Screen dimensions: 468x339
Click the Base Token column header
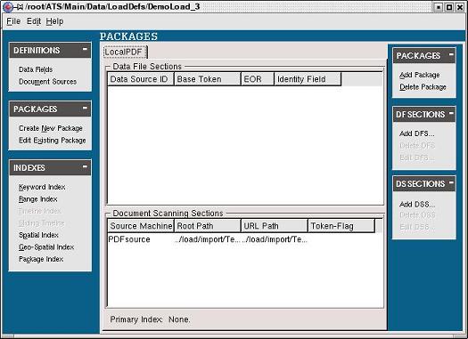208,79
